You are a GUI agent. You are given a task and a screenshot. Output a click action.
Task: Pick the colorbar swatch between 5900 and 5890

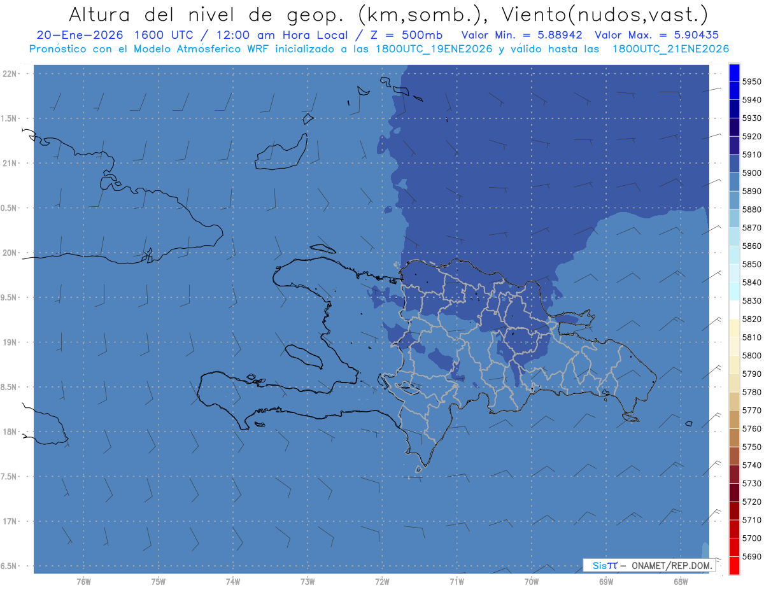point(734,181)
